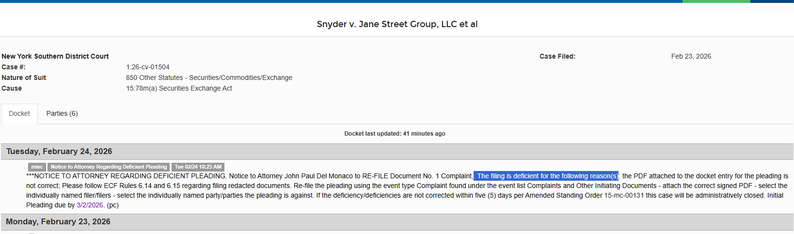
Task: Click 'New York Southern District Court' heading
Action: pyautogui.click(x=55, y=56)
